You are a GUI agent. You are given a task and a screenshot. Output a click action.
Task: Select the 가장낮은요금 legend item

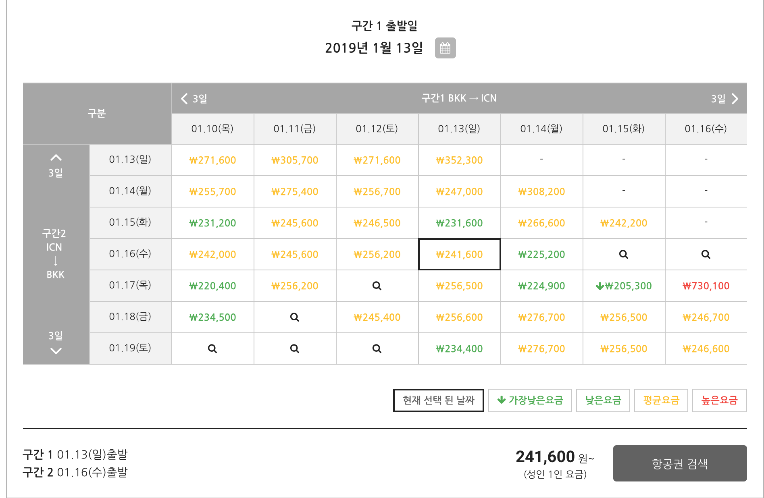[529, 400]
